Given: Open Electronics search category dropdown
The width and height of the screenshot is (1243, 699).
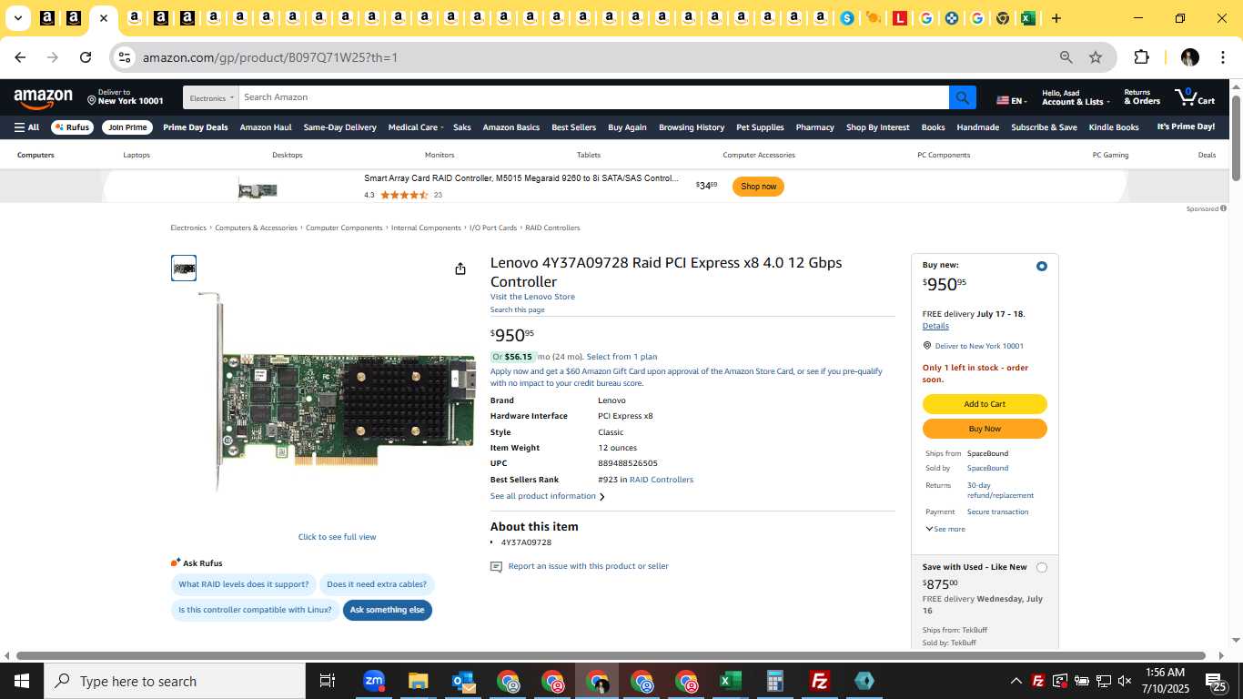Looking at the screenshot, I should click(x=211, y=97).
